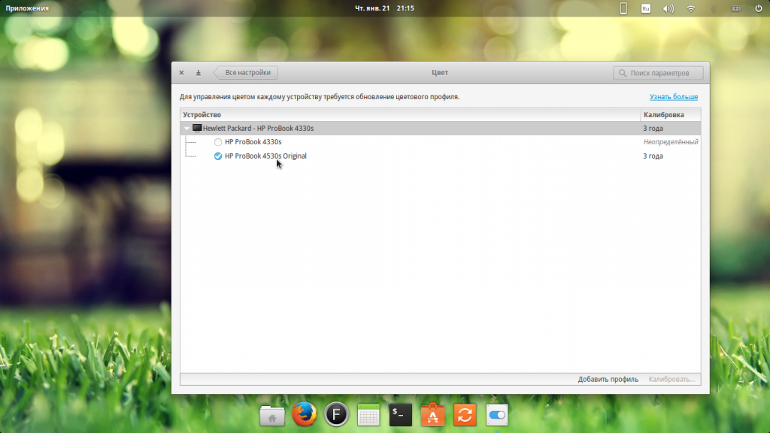Click the 'HP ProBook 4330s' profile name
770x433 pixels.
tap(253, 142)
